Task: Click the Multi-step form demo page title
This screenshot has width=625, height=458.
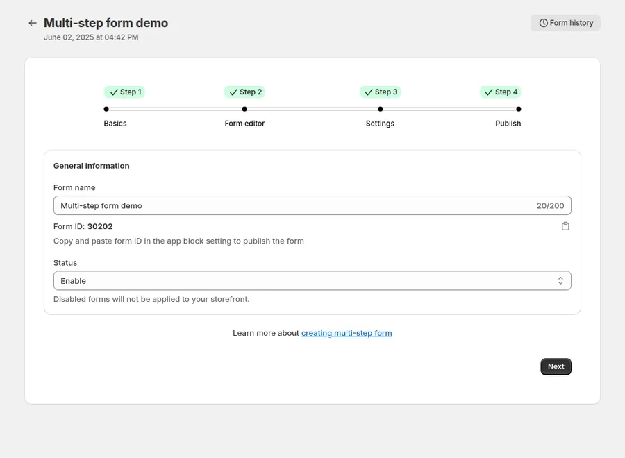Action: click(106, 23)
